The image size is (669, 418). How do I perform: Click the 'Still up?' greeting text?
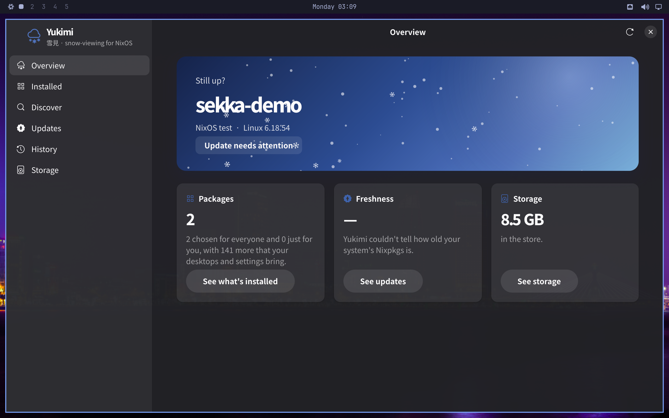210,81
